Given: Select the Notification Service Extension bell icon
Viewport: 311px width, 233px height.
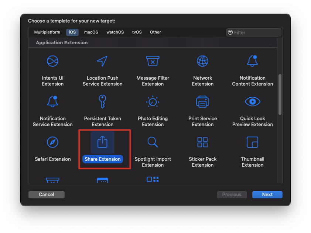Looking at the screenshot, I should (52, 101).
